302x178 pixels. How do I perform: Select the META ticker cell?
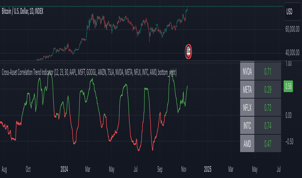(x=248, y=90)
